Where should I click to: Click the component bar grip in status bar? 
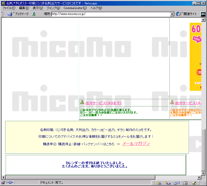[153, 183]
